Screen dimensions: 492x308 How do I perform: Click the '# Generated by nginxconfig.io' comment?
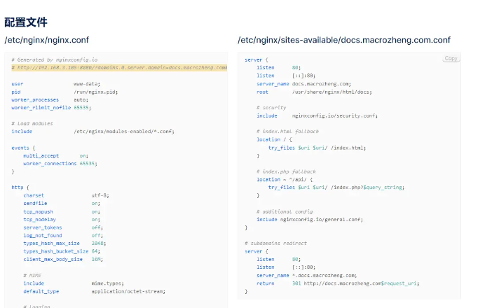(54, 59)
